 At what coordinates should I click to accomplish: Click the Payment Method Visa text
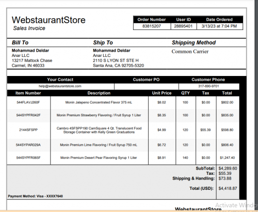tap(36, 196)
